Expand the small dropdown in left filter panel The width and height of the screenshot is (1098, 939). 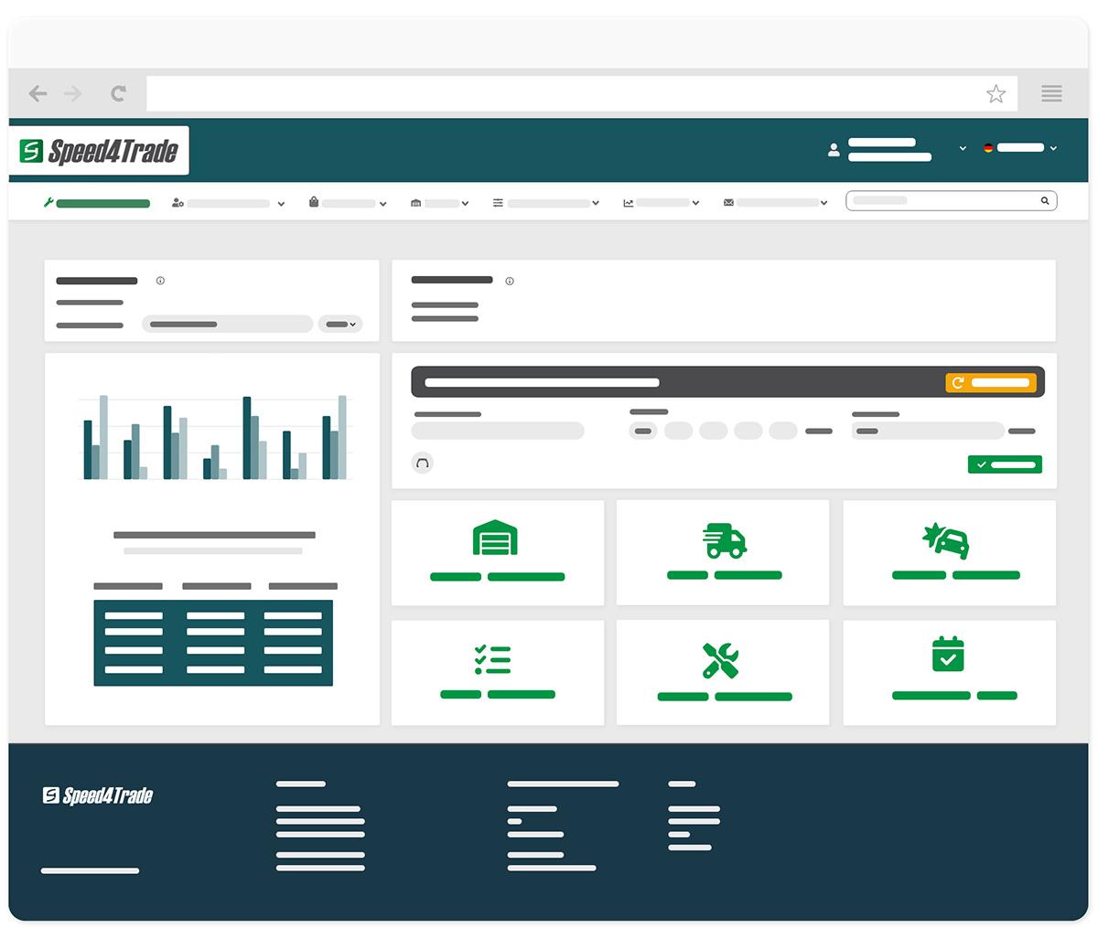point(340,325)
